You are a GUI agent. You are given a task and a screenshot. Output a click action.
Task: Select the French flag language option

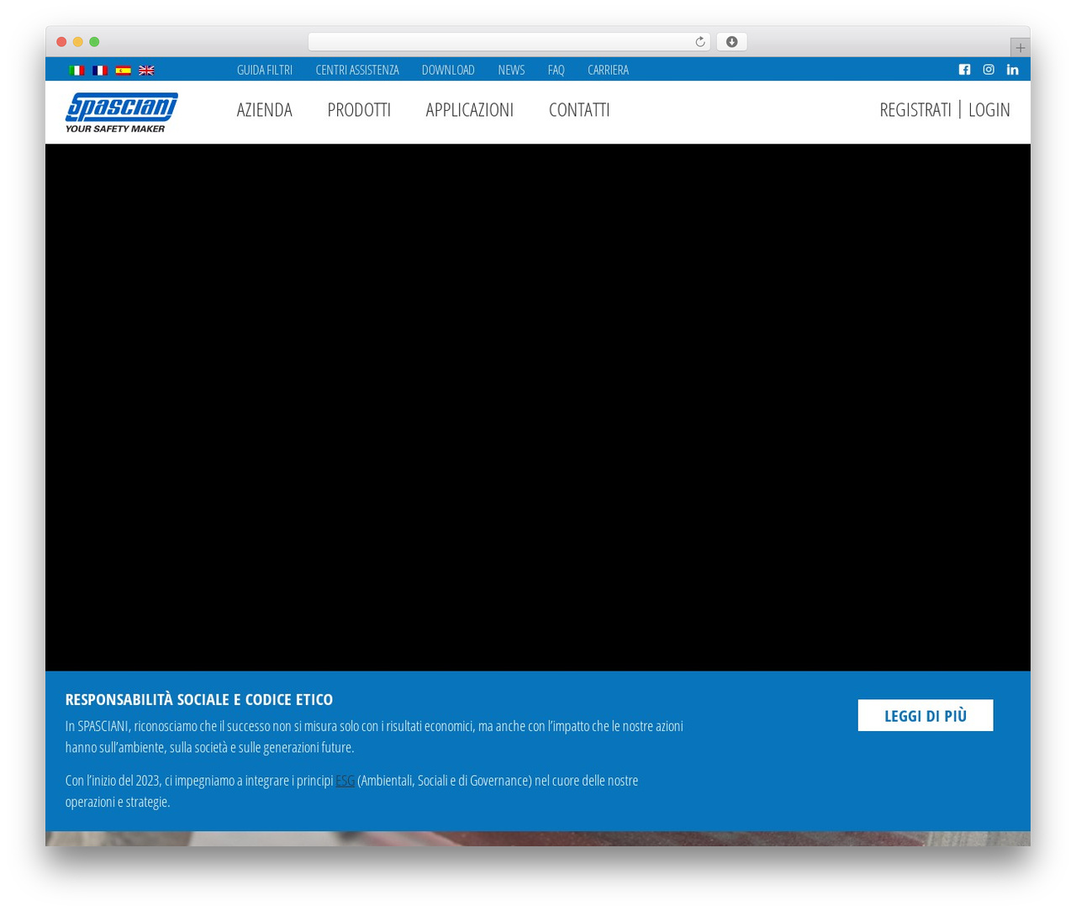pyautogui.click(x=100, y=71)
